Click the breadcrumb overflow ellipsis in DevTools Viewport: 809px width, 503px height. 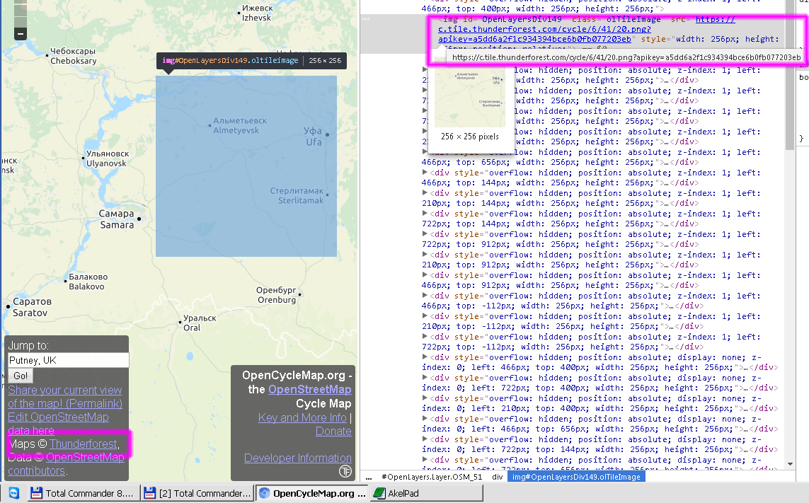click(x=369, y=477)
